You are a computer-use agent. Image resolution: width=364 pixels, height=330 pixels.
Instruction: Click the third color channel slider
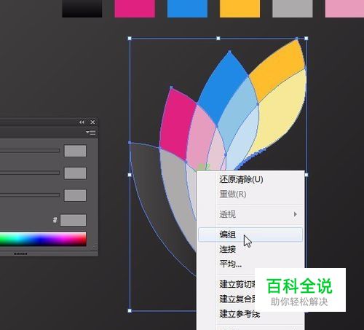pyautogui.click(x=30, y=195)
